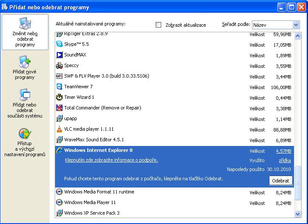Image resolution: width=308 pixels, height=224 pixels.
Task: Click the Windows XP Service Pack 3 icon
Action: [59, 213]
